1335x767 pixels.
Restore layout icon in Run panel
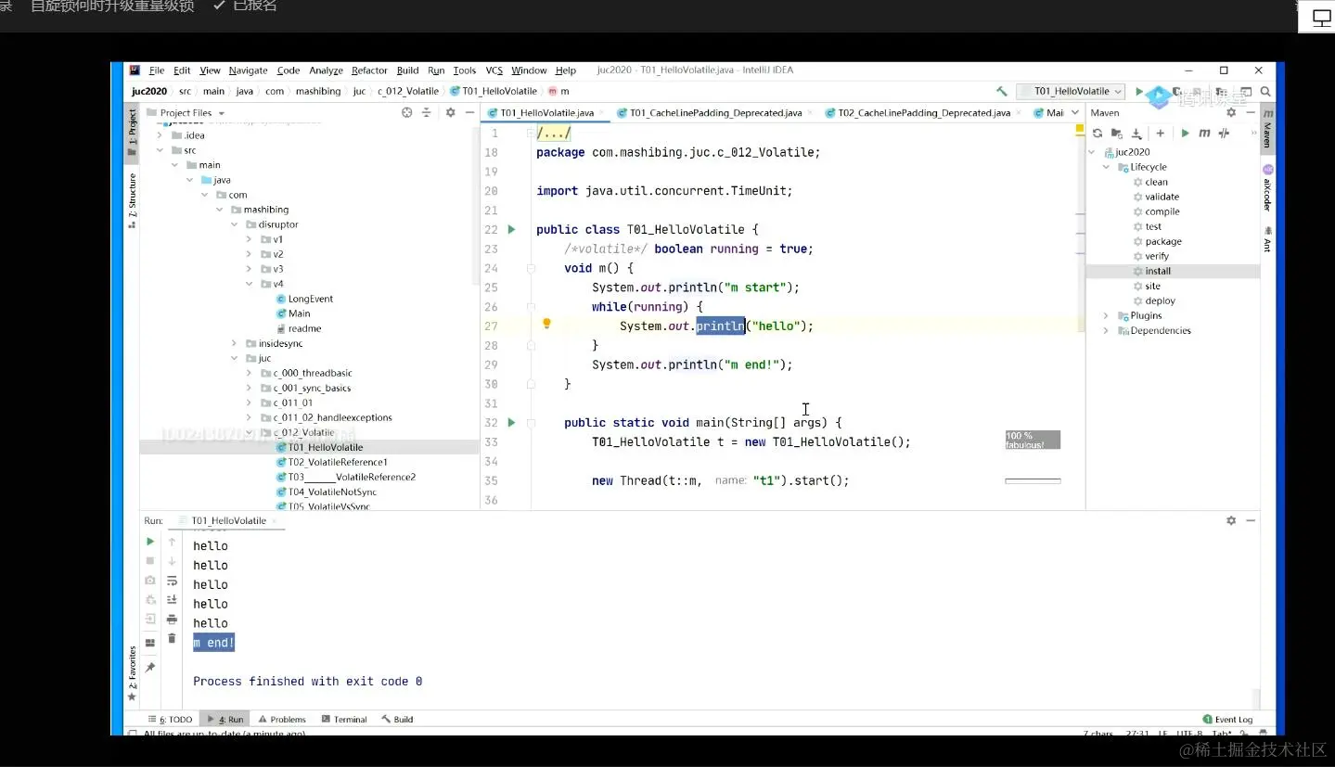[150, 643]
